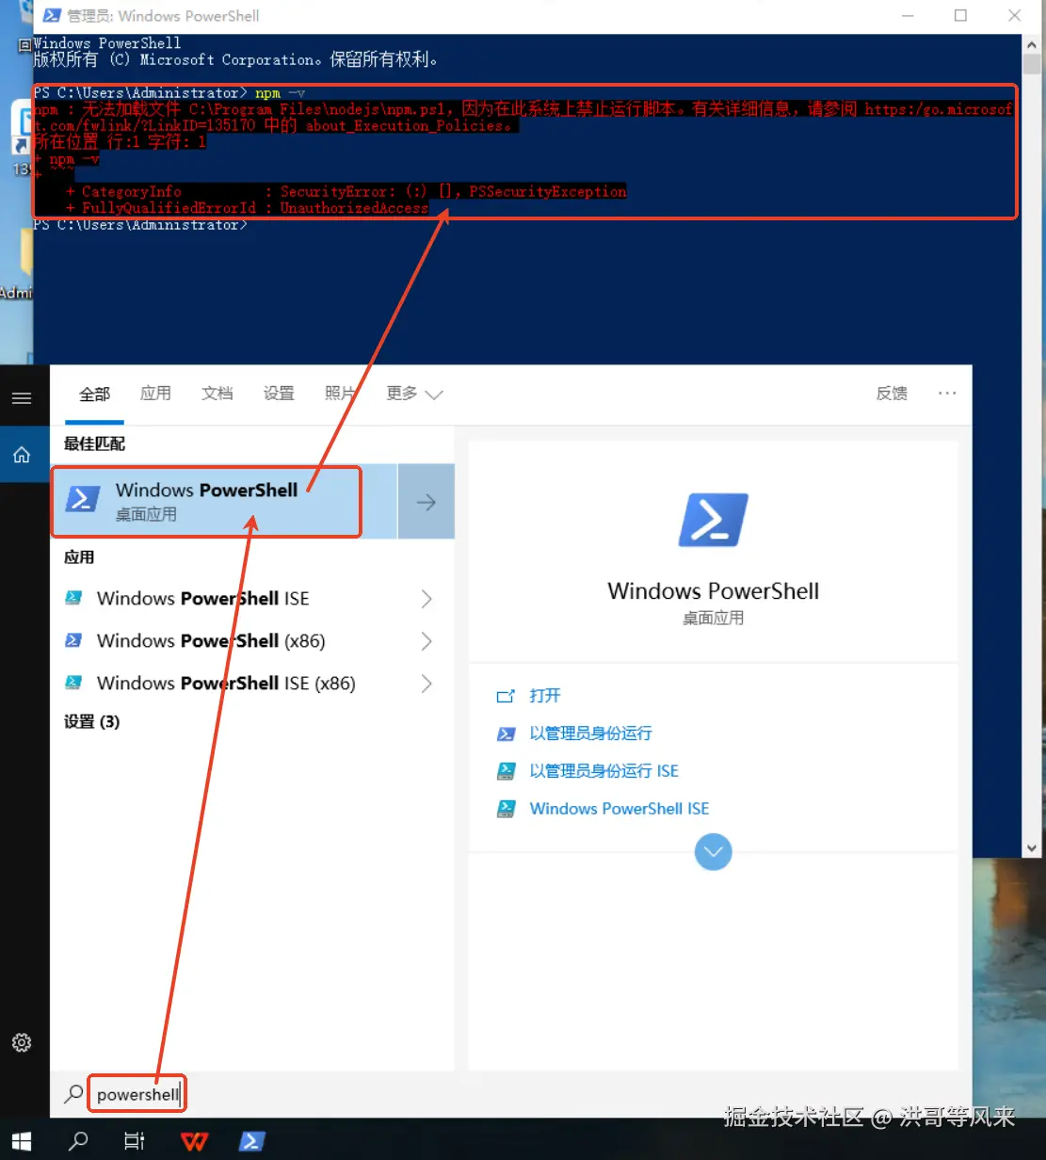Switch to the 应用 search tab
This screenshot has width=1046, height=1160.
point(155,394)
